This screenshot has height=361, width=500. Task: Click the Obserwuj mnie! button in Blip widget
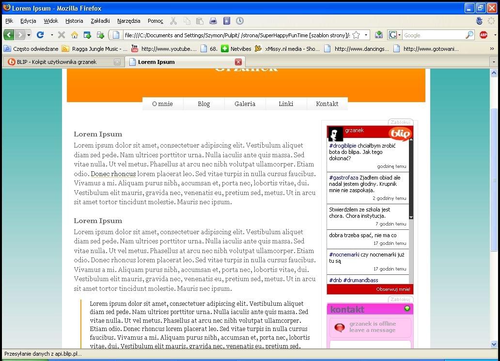pos(393,289)
